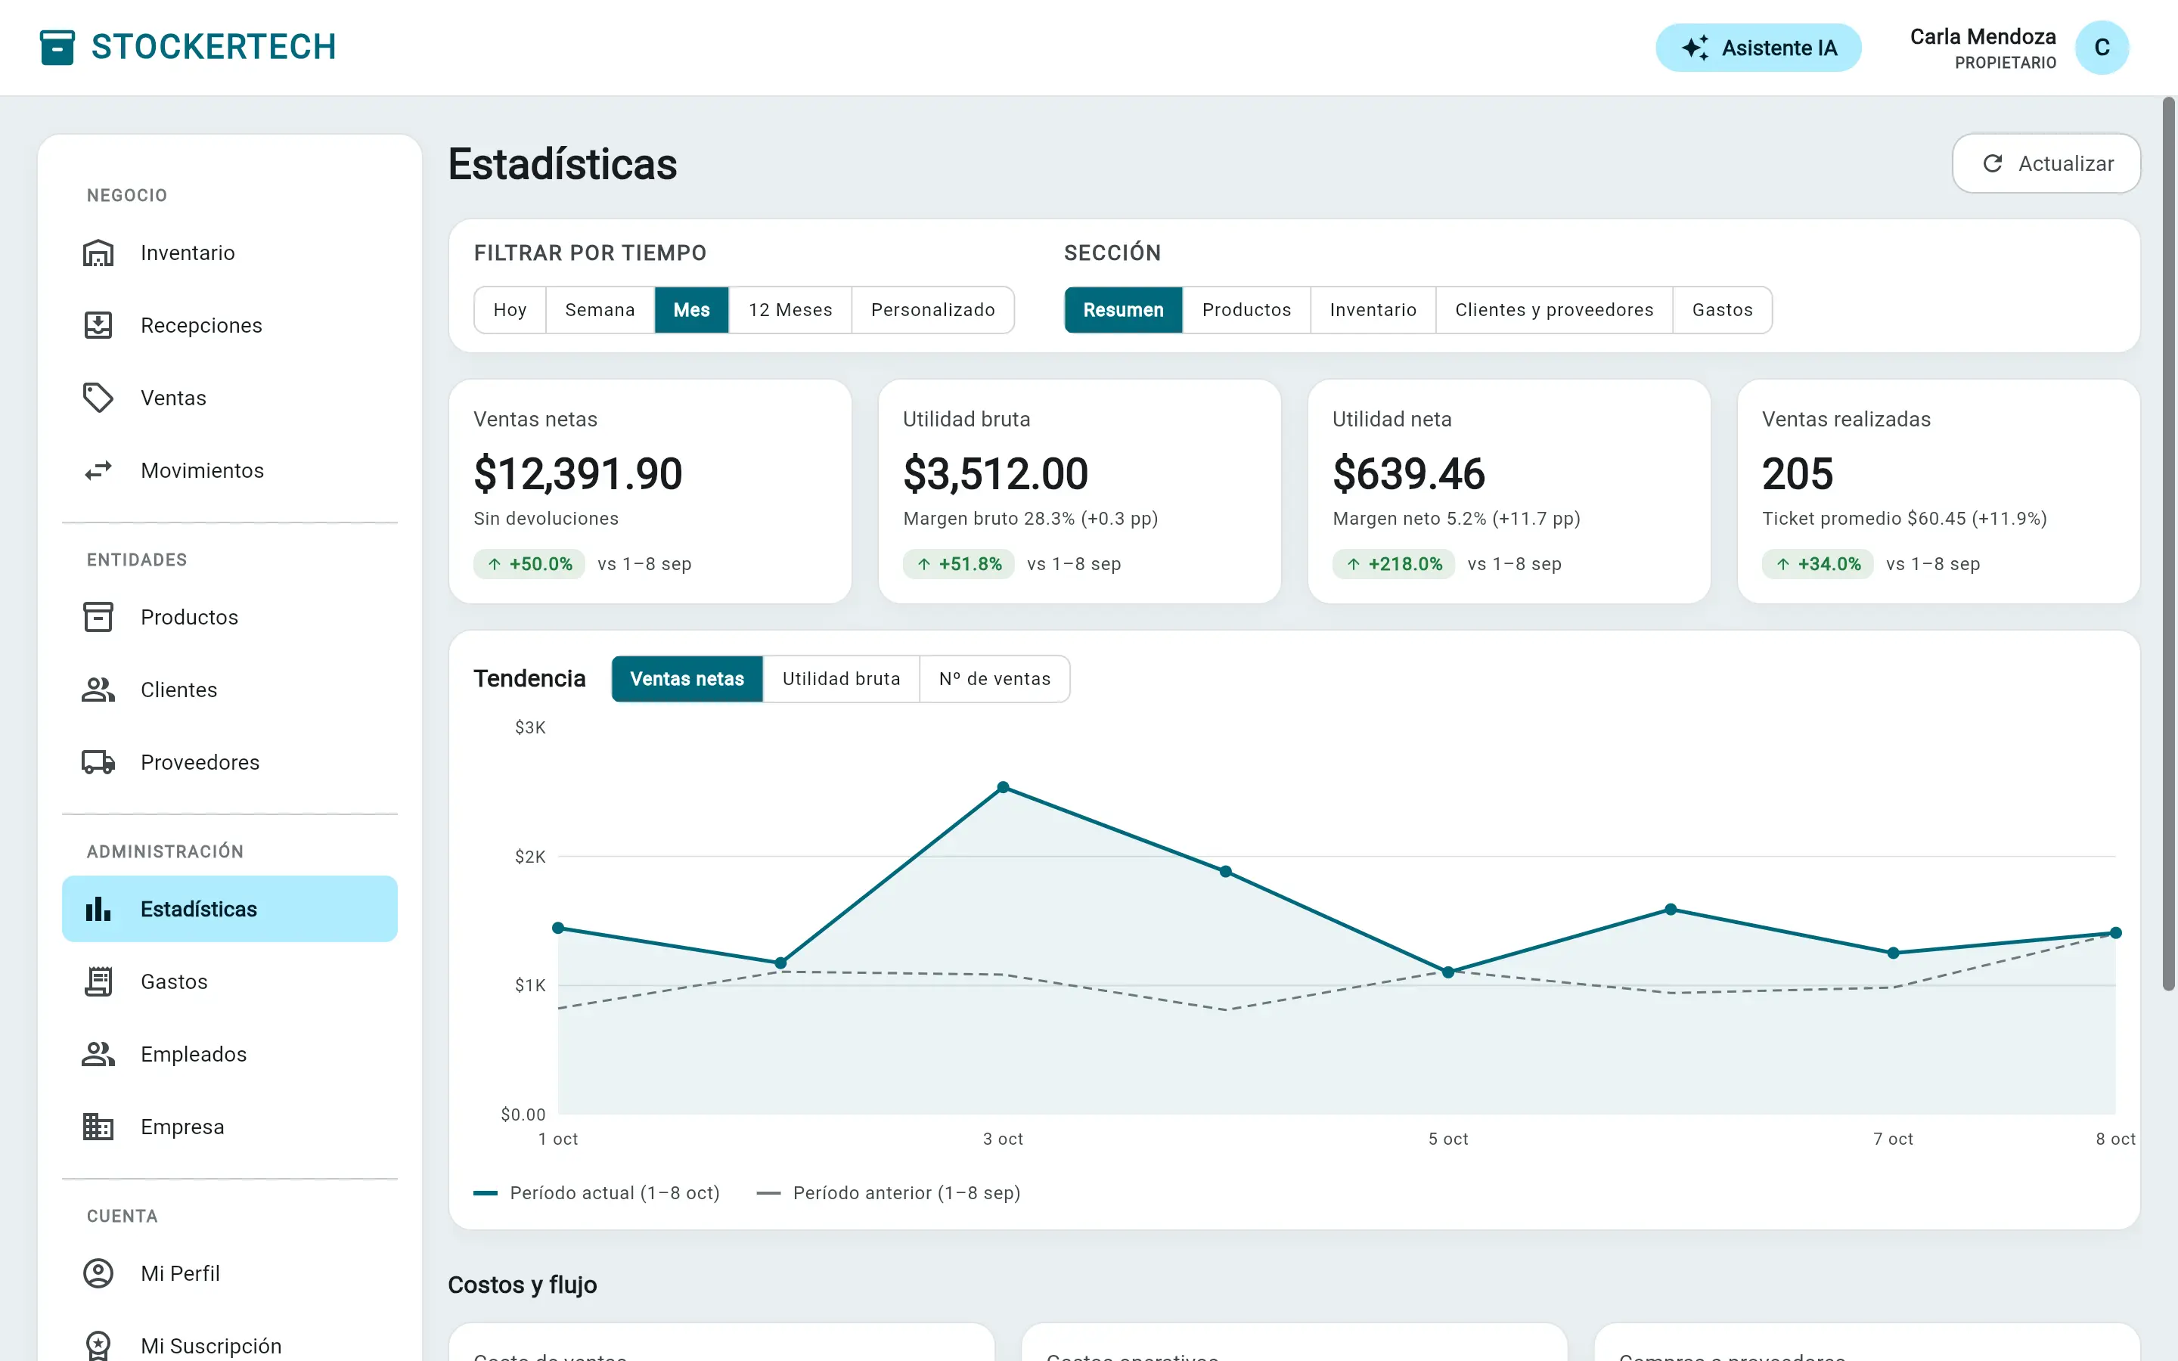The image size is (2178, 1361).
Task: Click Carla Mendoza's avatar circle
Action: (2102, 48)
